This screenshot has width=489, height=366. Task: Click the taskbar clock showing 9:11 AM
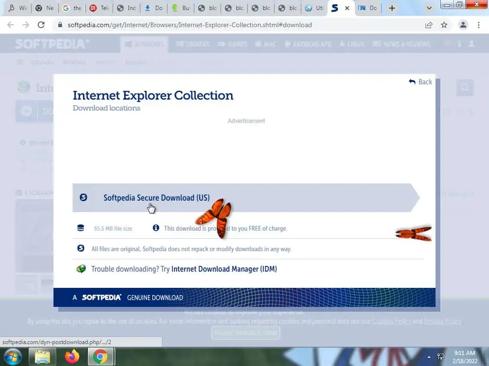tap(465, 357)
